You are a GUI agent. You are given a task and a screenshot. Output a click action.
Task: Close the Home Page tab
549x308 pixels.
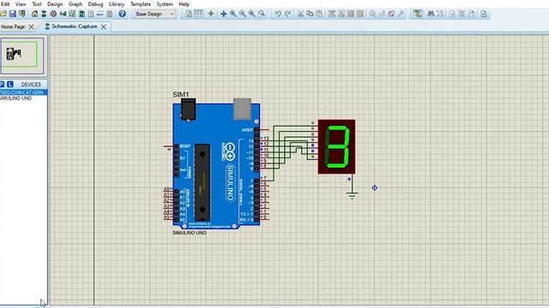[31, 27]
